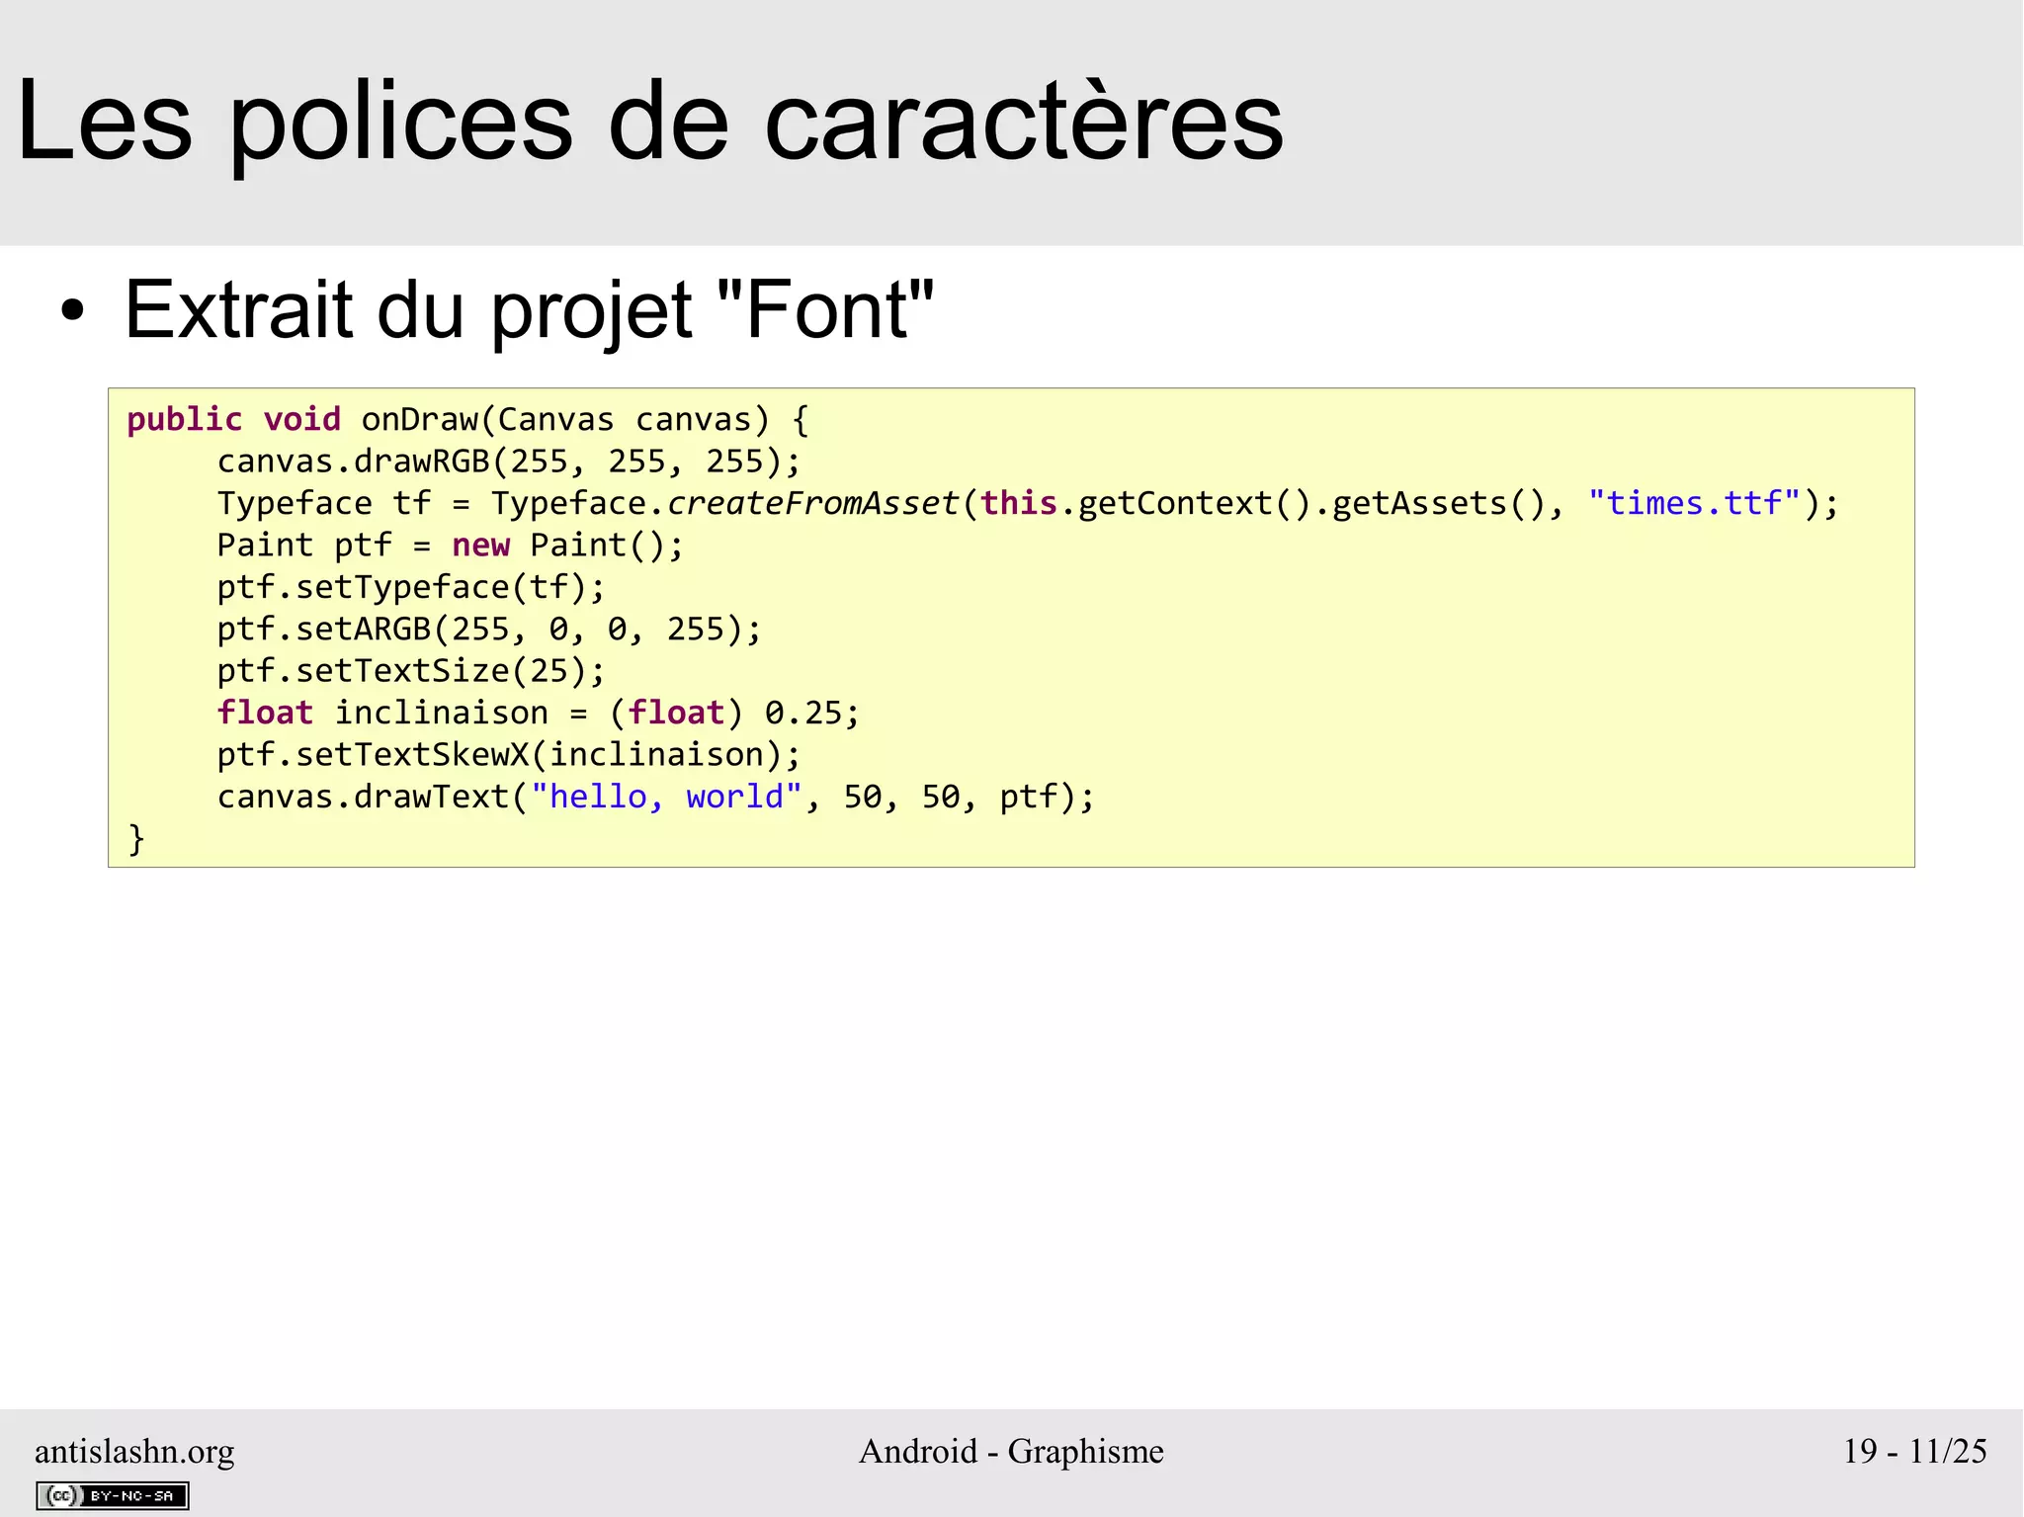Click the page number '19 - 11/25'

[1914, 1451]
